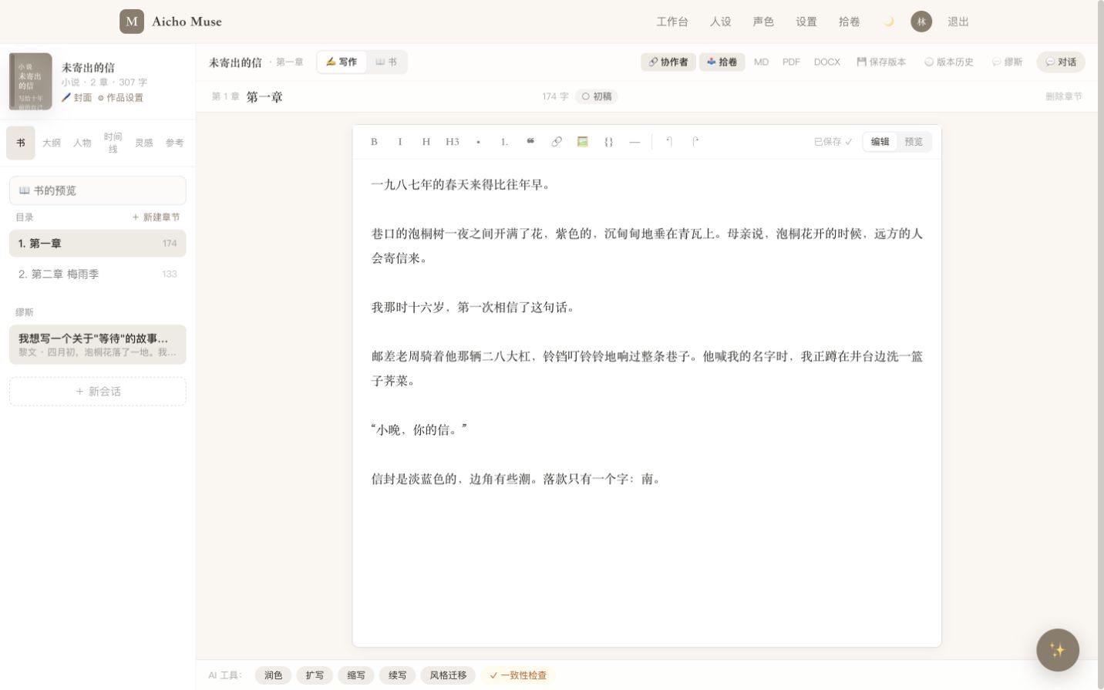Open chapter 第二章 梅雨季
This screenshot has height=690, width=1104.
click(98, 274)
